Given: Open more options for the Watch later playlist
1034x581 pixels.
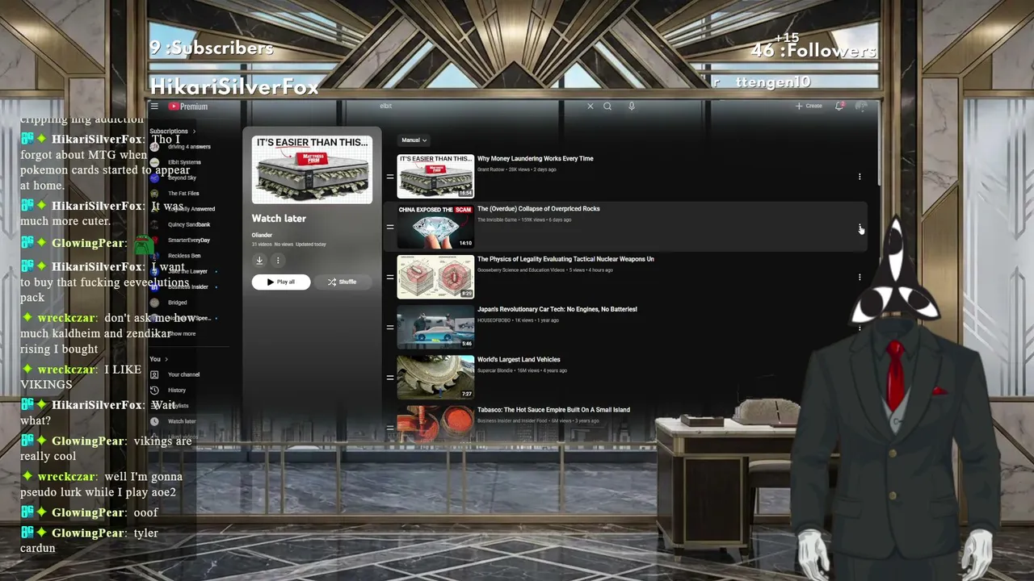Looking at the screenshot, I should tap(277, 260).
